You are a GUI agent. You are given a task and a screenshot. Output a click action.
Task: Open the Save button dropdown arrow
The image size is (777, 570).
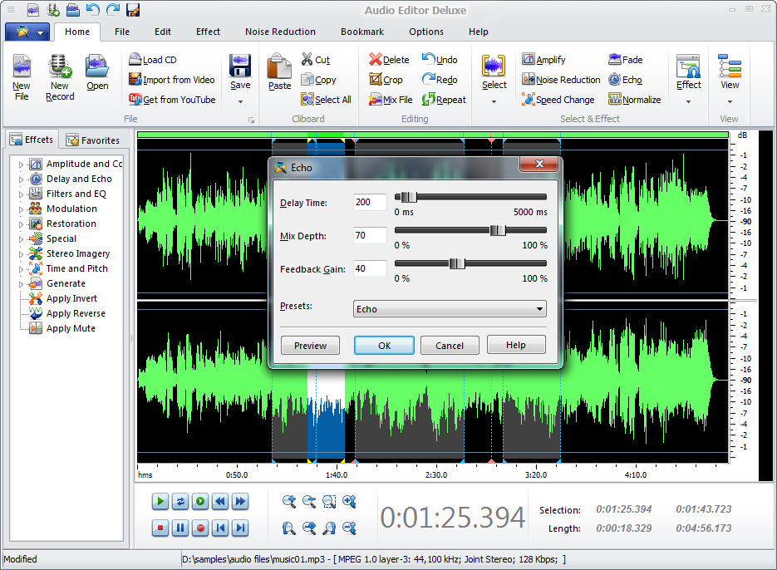[240, 101]
